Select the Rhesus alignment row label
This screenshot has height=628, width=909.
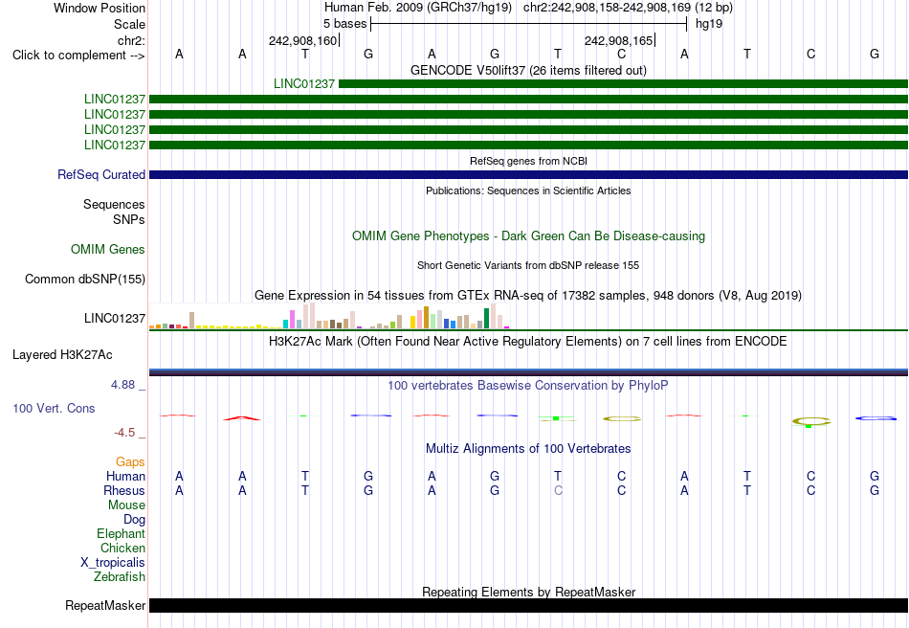click(x=124, y=490)
